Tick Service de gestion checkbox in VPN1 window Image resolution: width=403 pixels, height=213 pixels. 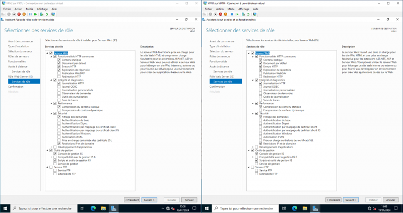coord(256,164)
